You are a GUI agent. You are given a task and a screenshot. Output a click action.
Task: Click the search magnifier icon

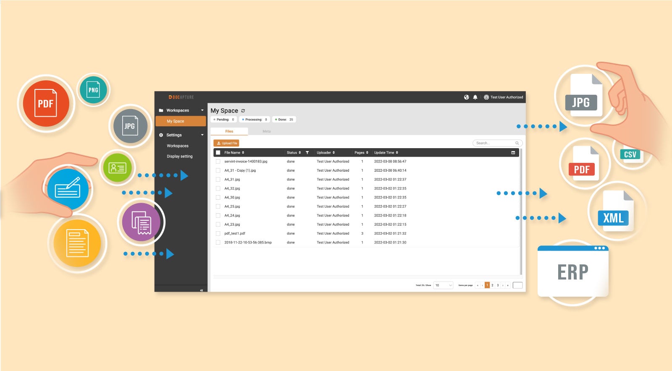point(517,143)
